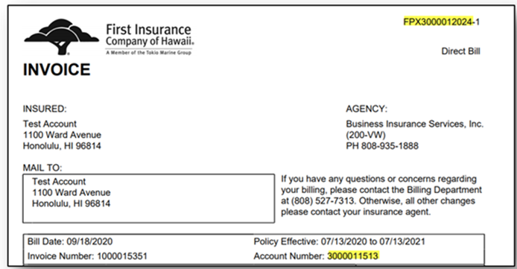Click Honolulu, HI 96814 in the mail box
Viewport: 517px width, 269px height.
72,203
